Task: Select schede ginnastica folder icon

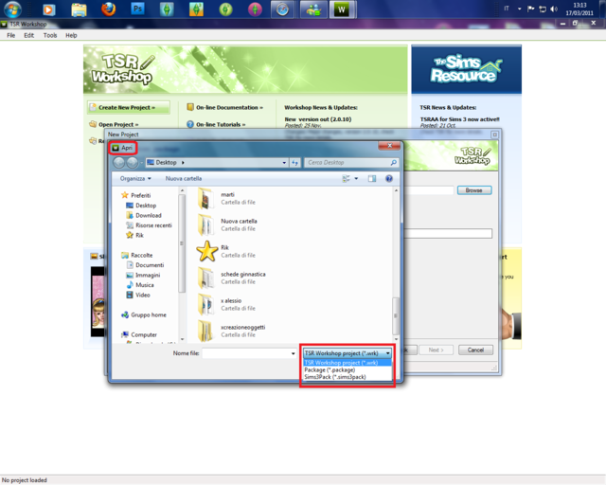Action: pyautogui.click(x=205, y=278)
